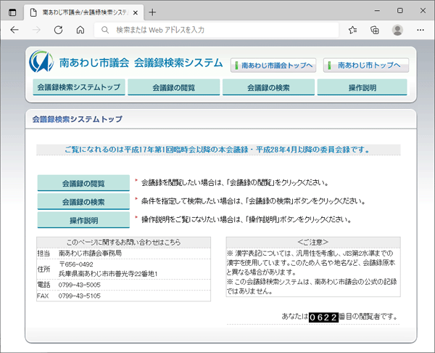Click 南あわじ市議会事務局 contact name
This screenshot has width=435, height=353.
(x=90, y=253)
